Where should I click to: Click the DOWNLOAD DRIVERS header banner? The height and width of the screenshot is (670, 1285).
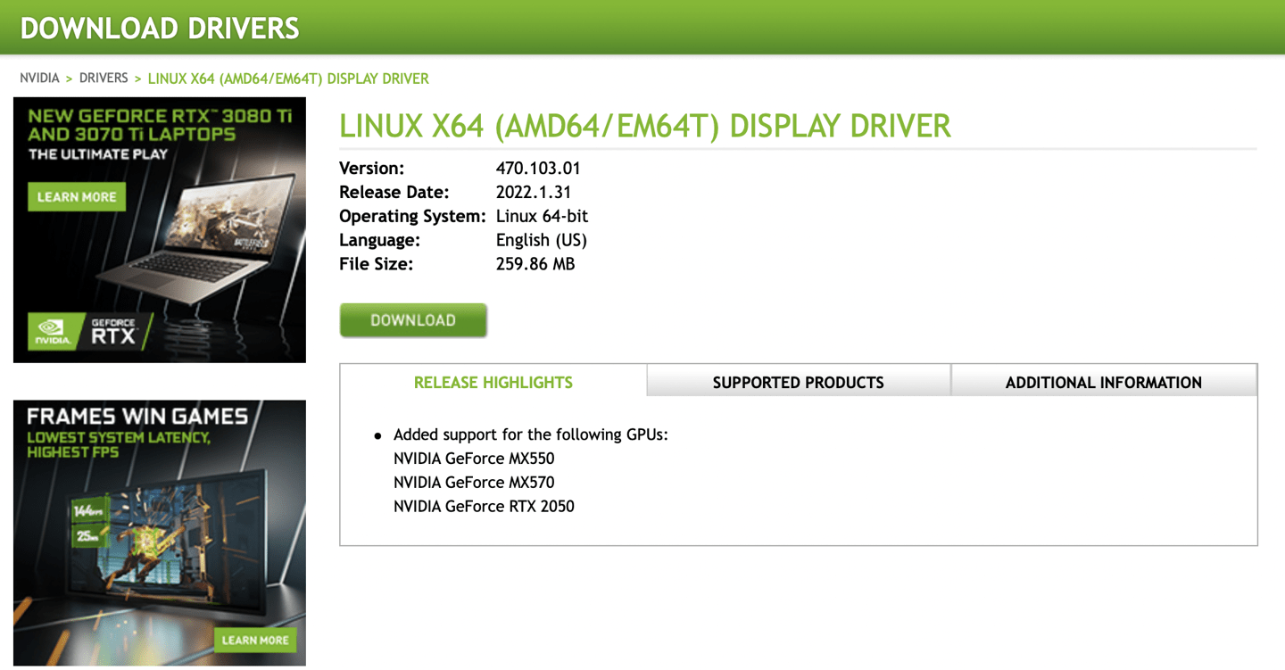click(159, 27)
